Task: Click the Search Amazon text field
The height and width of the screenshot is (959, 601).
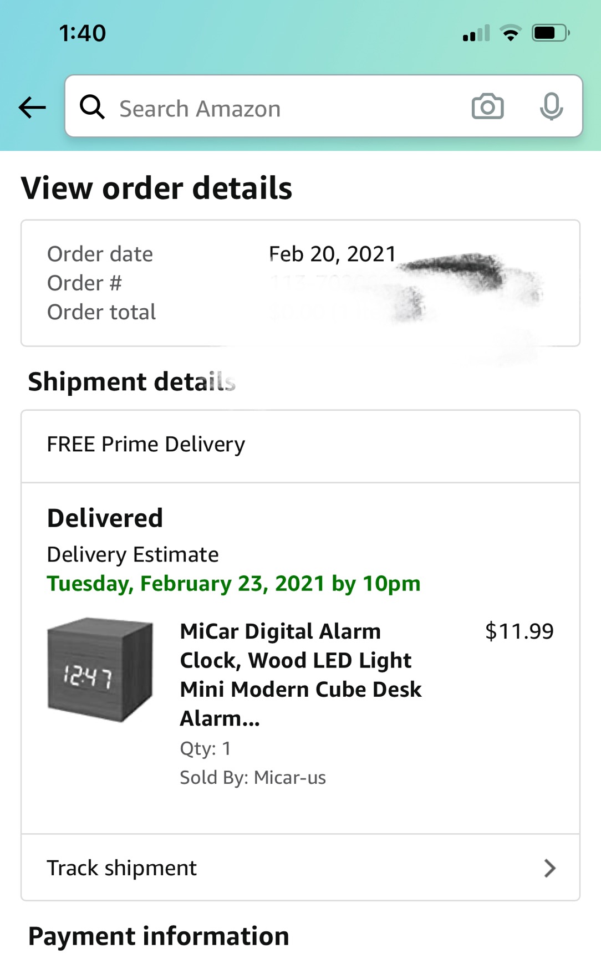Action: (277, 108)
